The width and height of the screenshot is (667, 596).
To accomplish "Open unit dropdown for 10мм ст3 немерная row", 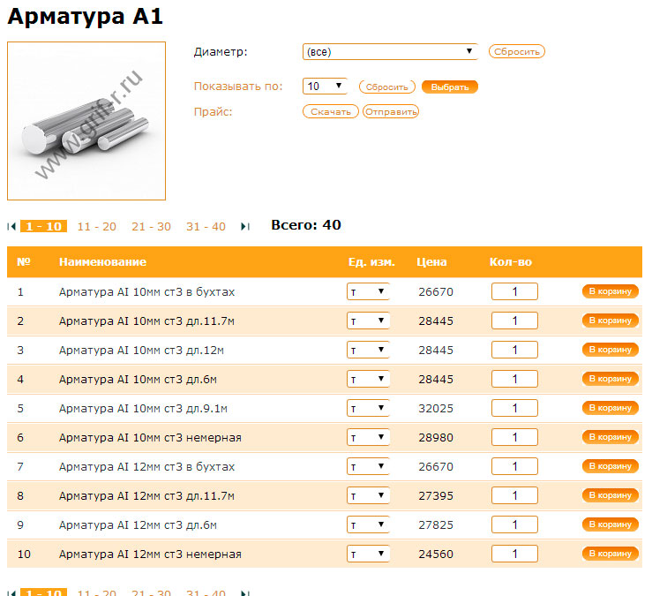I will (x=368, y=437).
